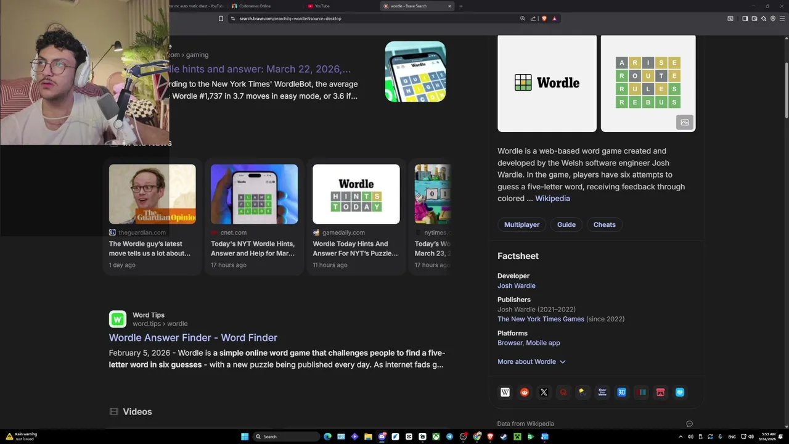789x444 pixels.
Task: Click the 'Data from Wikipedia' text
Action: click(x=525, y=424)
